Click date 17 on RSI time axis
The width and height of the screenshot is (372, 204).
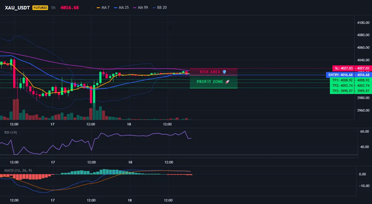coord(53,162)
